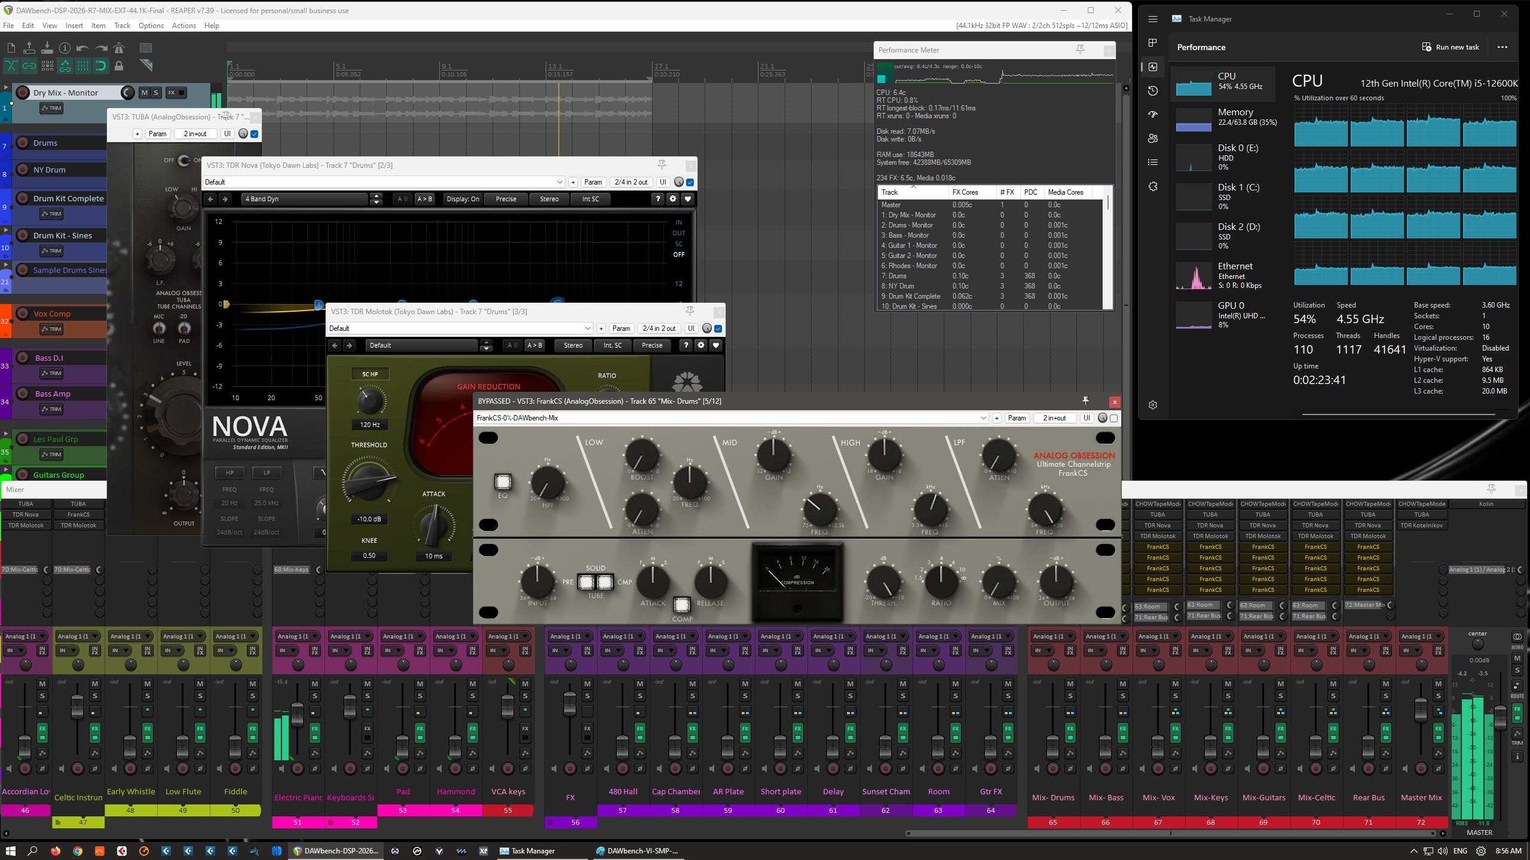Click the heart icon in TDR Nova
The width and height of the screenshot is (1530, 860).
tap(687, 199)
